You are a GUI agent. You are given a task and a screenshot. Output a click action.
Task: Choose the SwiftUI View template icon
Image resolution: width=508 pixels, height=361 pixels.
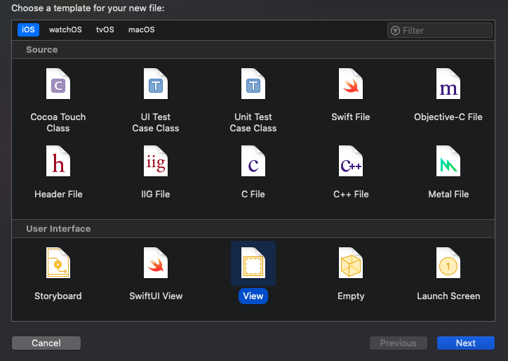156,263
